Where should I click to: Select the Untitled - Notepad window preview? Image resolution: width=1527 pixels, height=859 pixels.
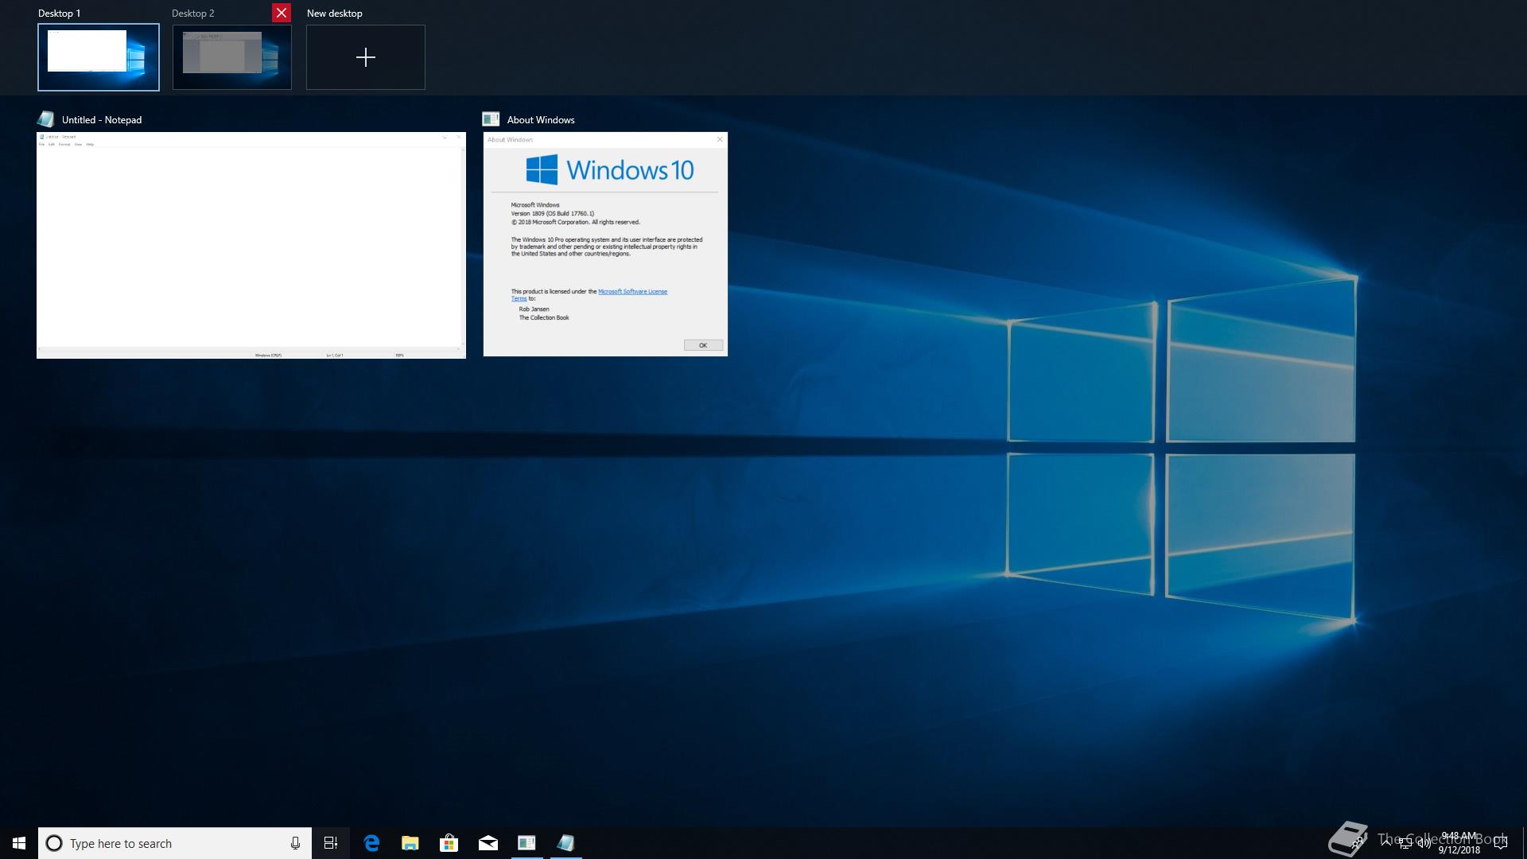tap(251, 245)
